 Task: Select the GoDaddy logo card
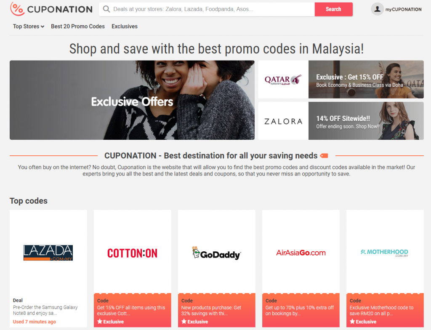(x=217, y=253)
